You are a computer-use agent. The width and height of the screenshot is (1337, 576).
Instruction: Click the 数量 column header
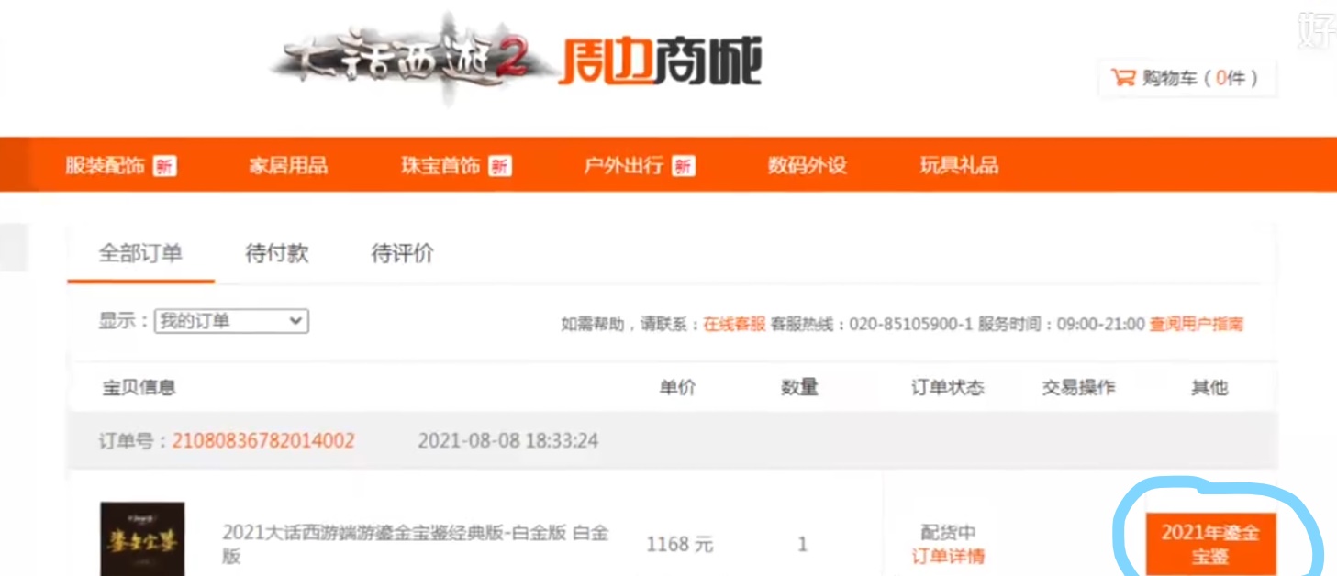pyautogui.click(x=799, y=387)
